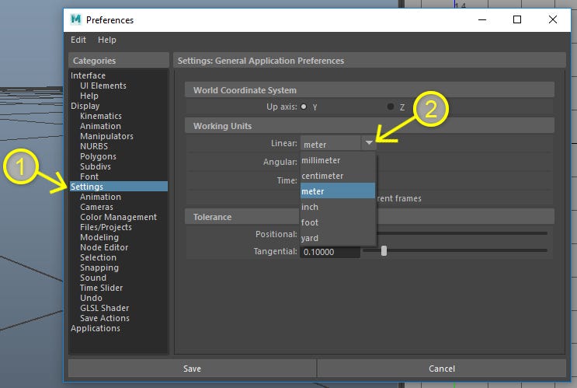Open the Edit menu
The image size is (577, 388).
[x=78, y=40]
